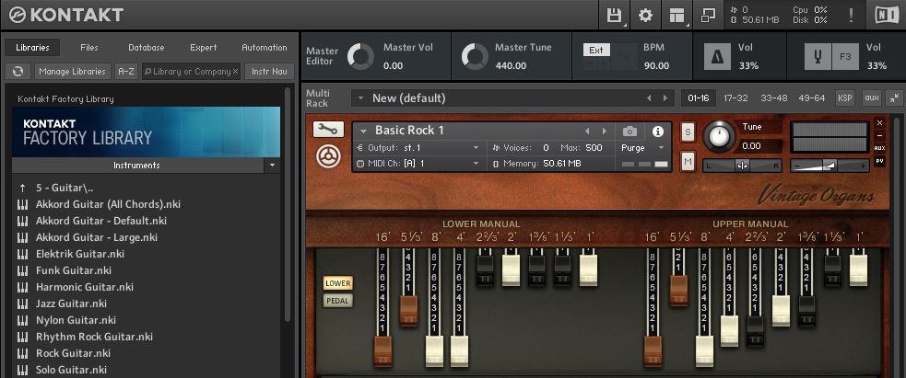Toggle Solo button S on Basic Rock 1
Image resolution: width=906 pixels, height=378 pixels.
pyautogui.click(x=688, y=131)
